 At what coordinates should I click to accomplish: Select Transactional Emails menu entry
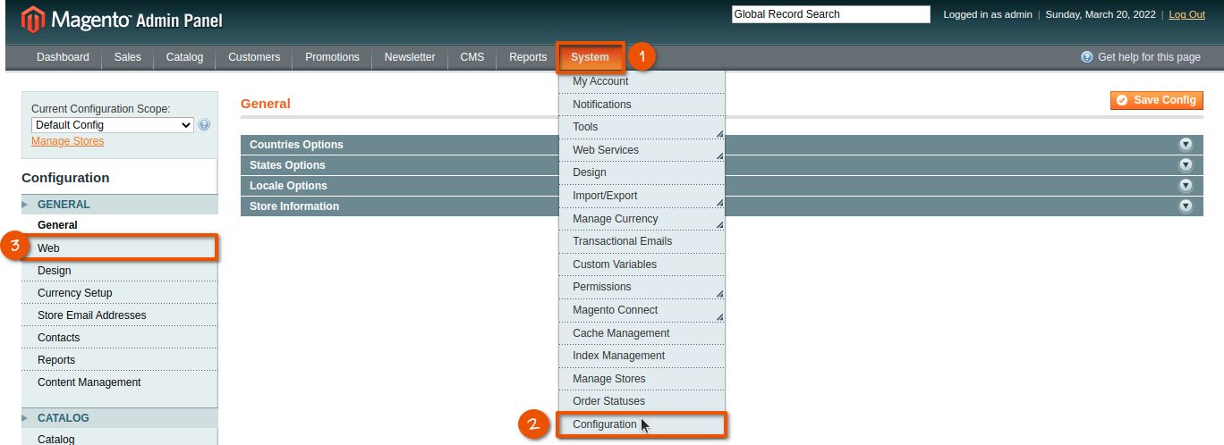(642, 241)
